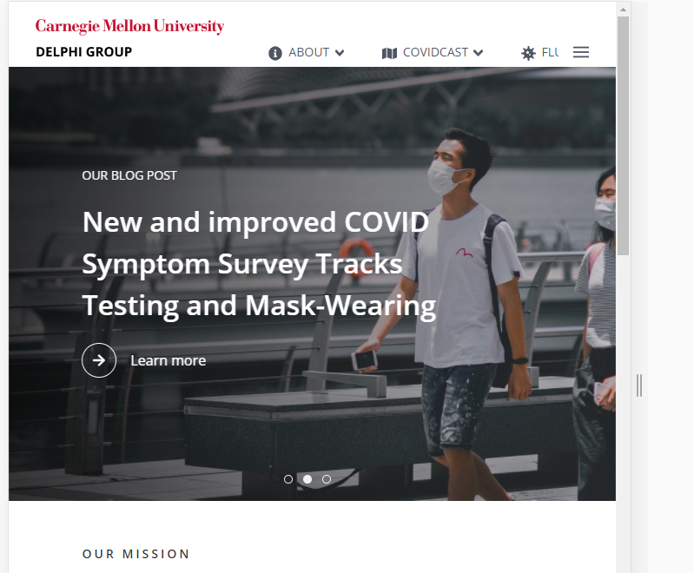The image size is (694, 573).
Task: Expand the COVIDcast dropdown chevron
Action: pyautogui.click(x=478, y=53)
